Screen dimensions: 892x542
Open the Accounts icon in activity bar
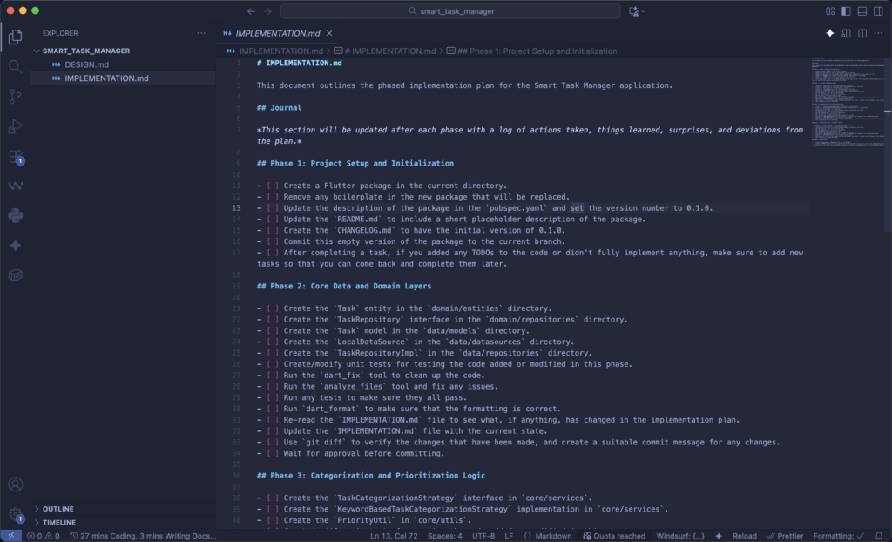15,484
